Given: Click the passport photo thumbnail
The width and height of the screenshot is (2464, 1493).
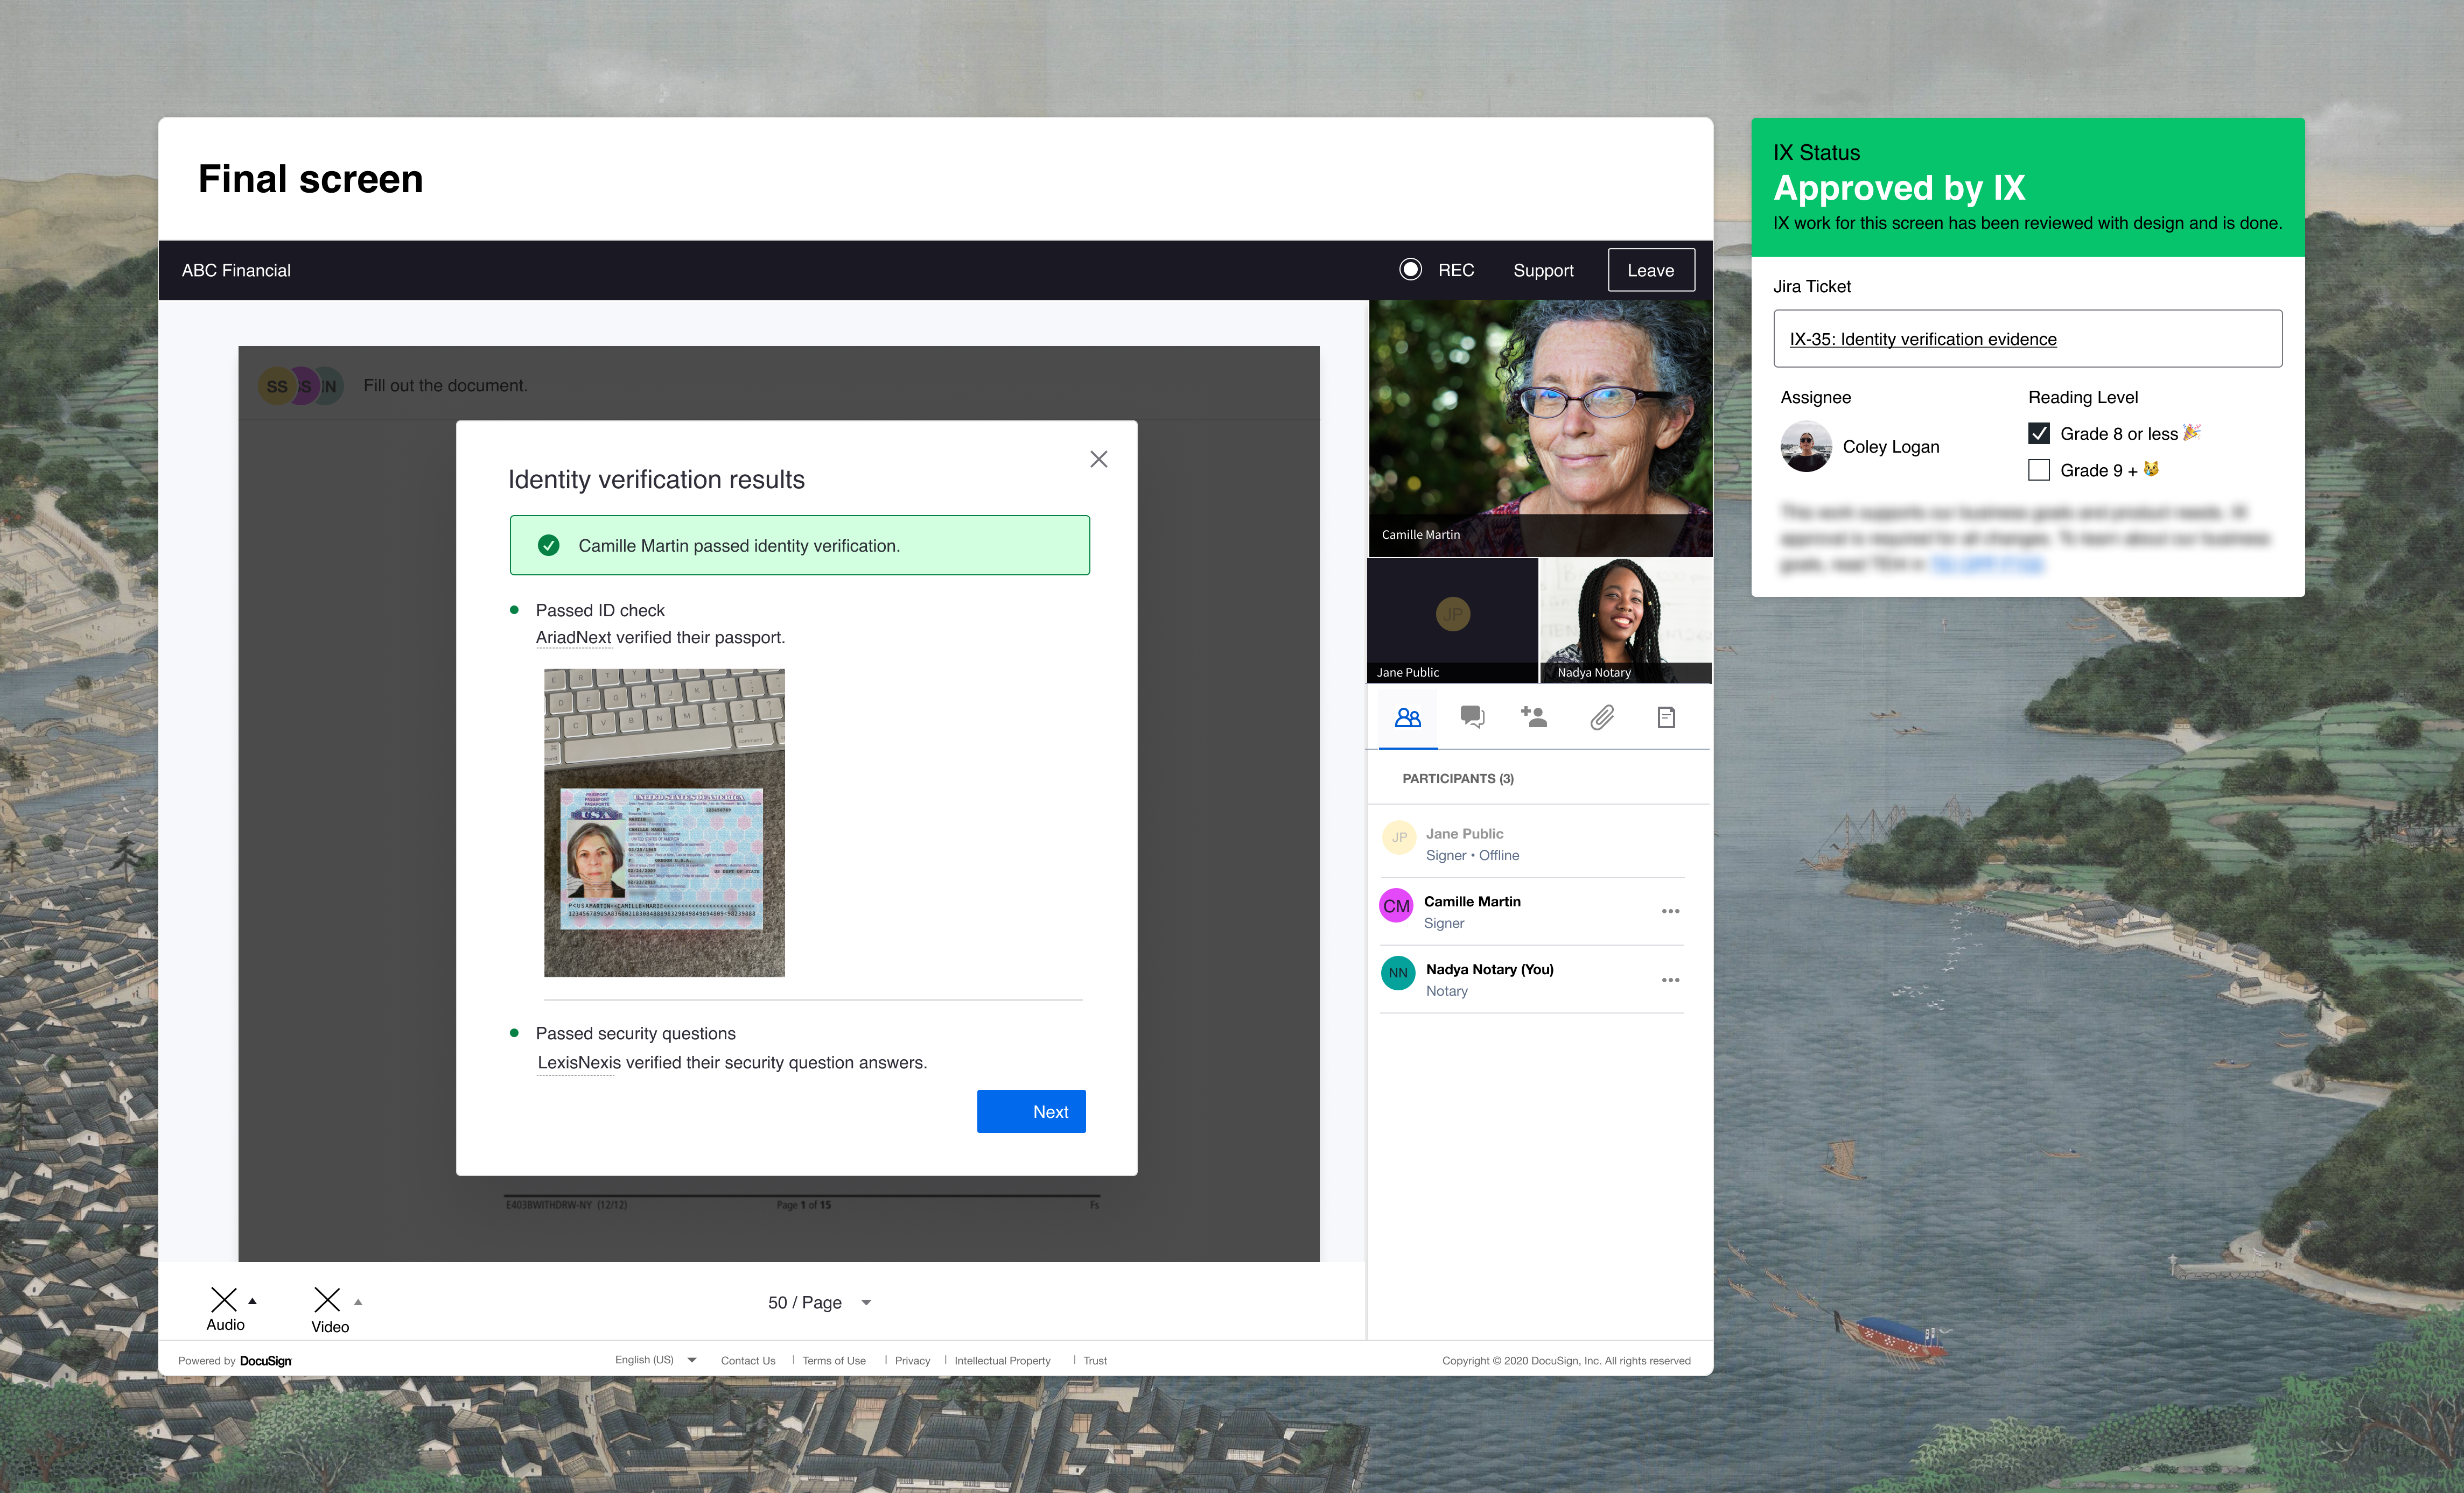Looking at the screenshot, I should pos(664,822).
